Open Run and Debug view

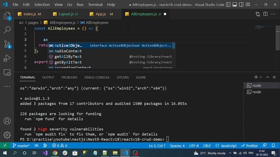pyautogui.click(x=7, y=58)
